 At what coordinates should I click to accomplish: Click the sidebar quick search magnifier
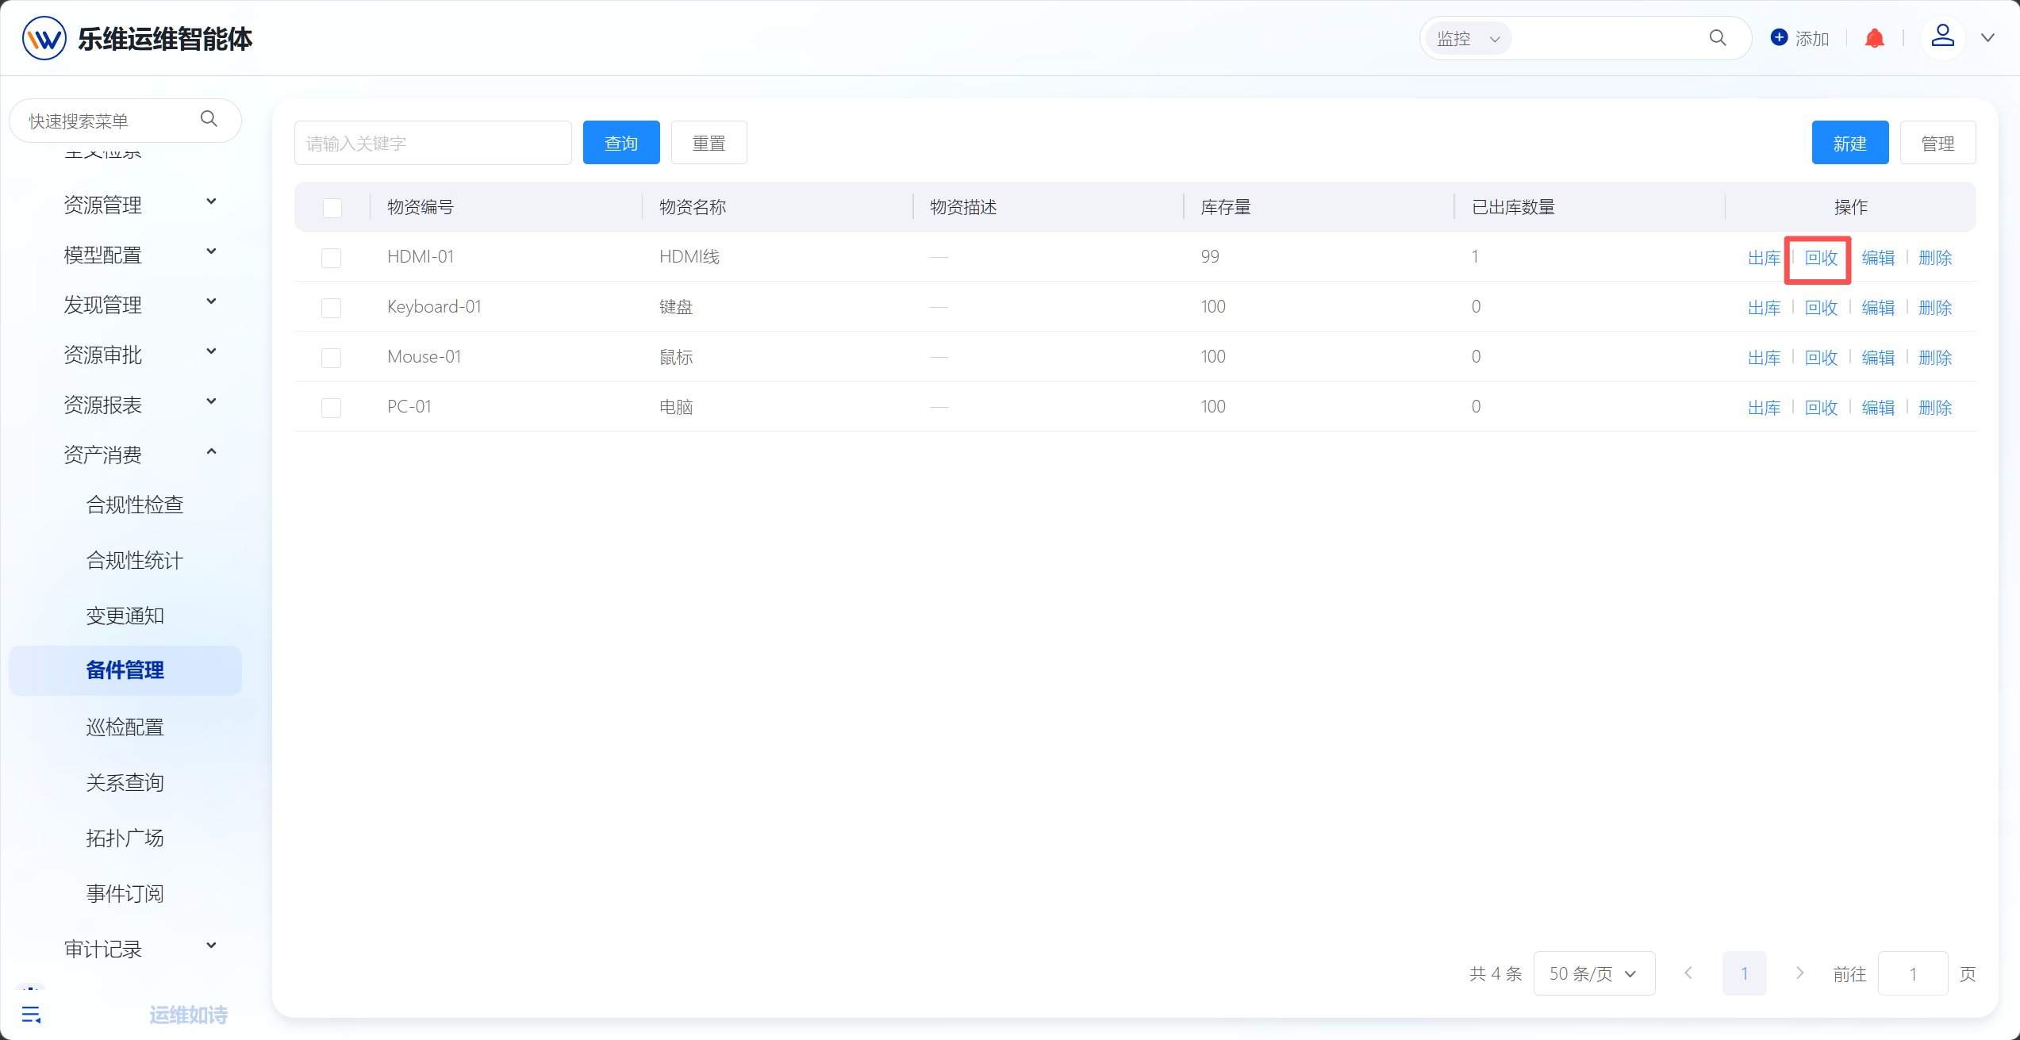click(209, 119)
